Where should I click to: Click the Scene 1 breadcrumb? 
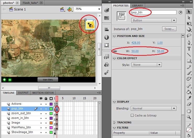pyautogui.click(x=20, y=9)
